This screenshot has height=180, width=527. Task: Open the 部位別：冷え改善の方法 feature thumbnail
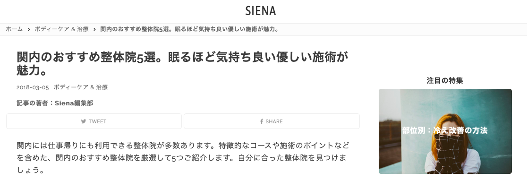[445, 131]
